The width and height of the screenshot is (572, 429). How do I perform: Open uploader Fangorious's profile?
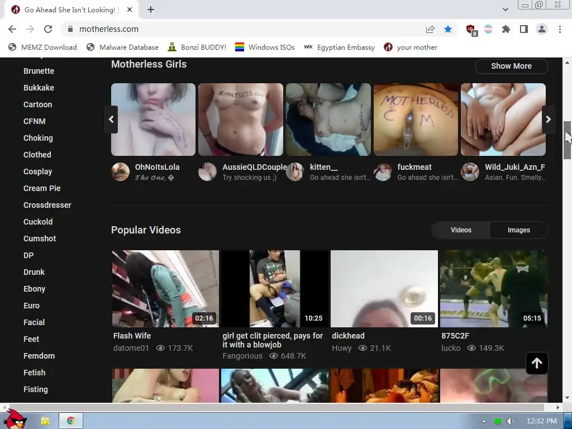click(242, 356)
